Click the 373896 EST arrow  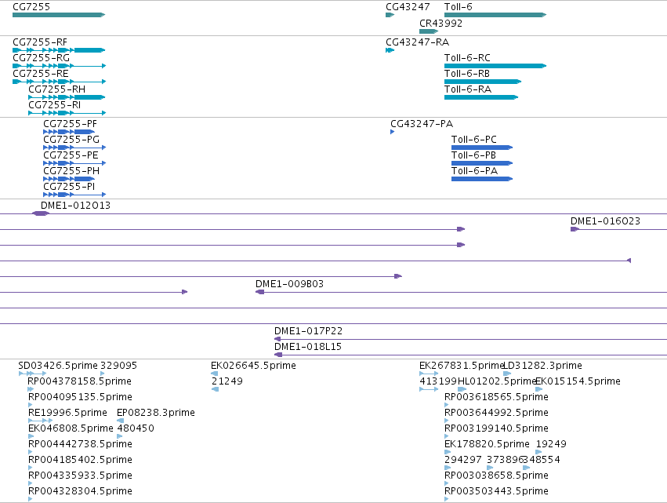[490, 468]
